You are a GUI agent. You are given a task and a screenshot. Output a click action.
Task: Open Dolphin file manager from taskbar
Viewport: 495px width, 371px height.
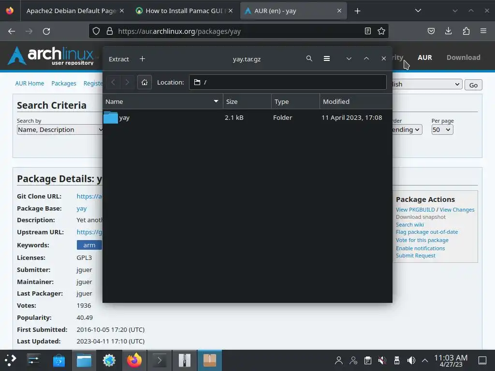[x=84, y=360]
